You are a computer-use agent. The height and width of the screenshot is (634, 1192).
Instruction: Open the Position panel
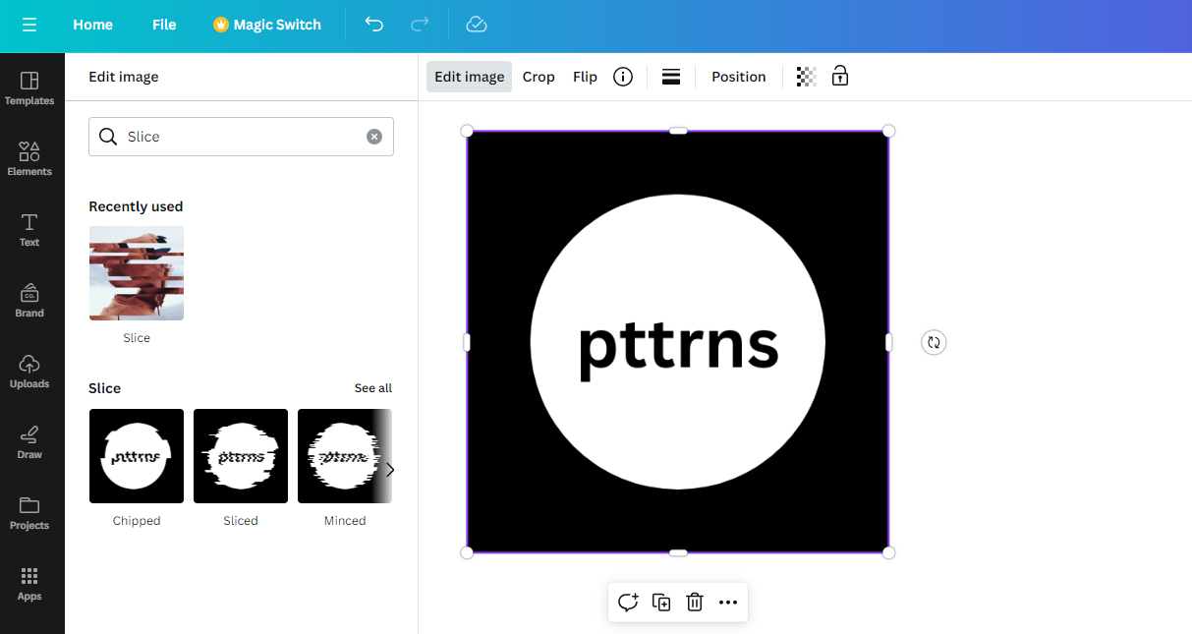738,77
